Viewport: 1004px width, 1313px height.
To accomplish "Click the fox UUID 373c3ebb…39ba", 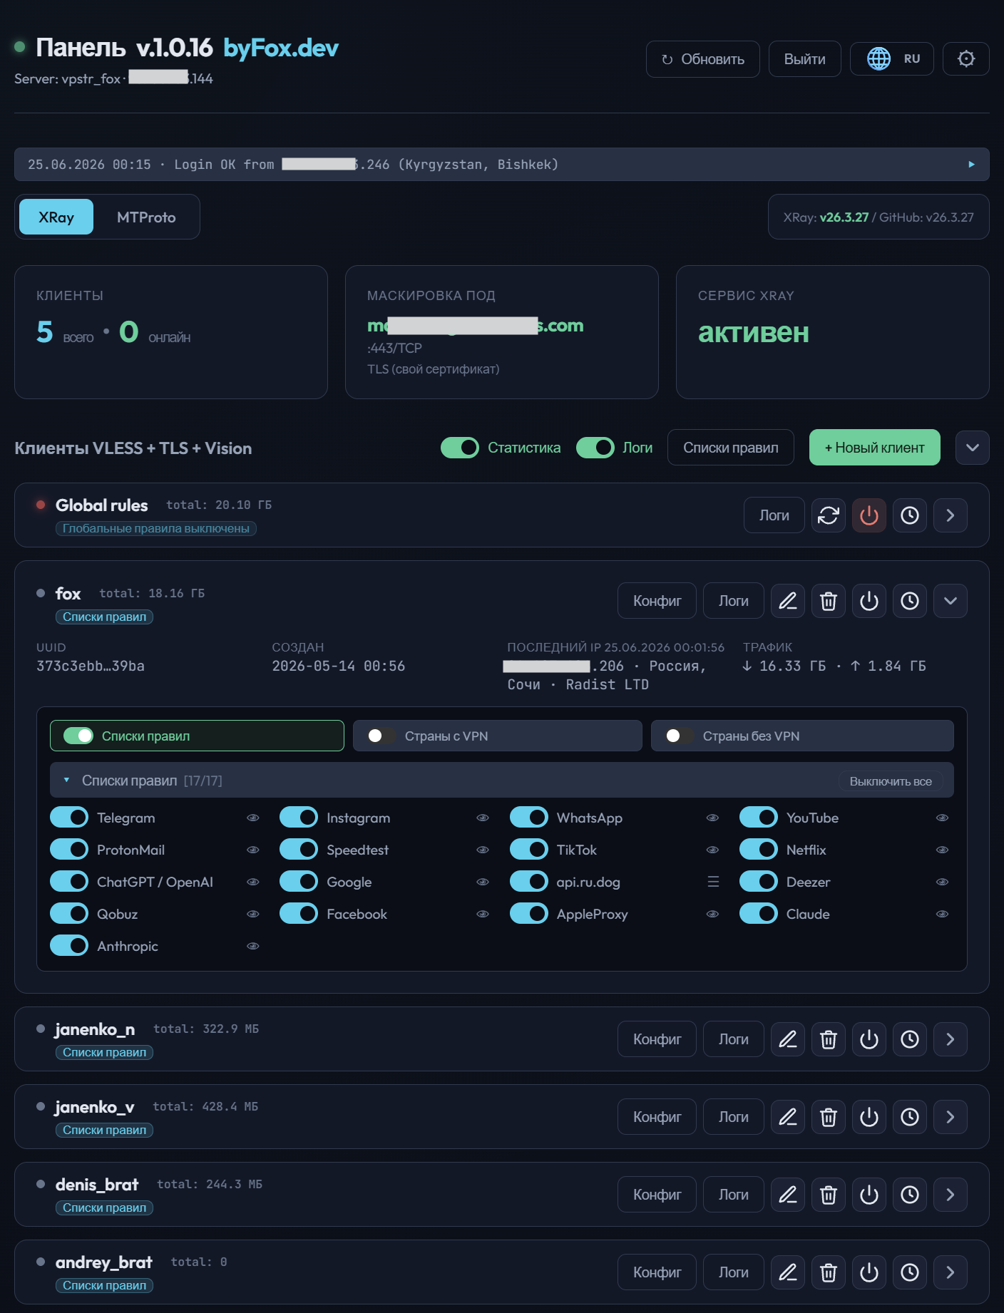I will [x=91, y=666].
